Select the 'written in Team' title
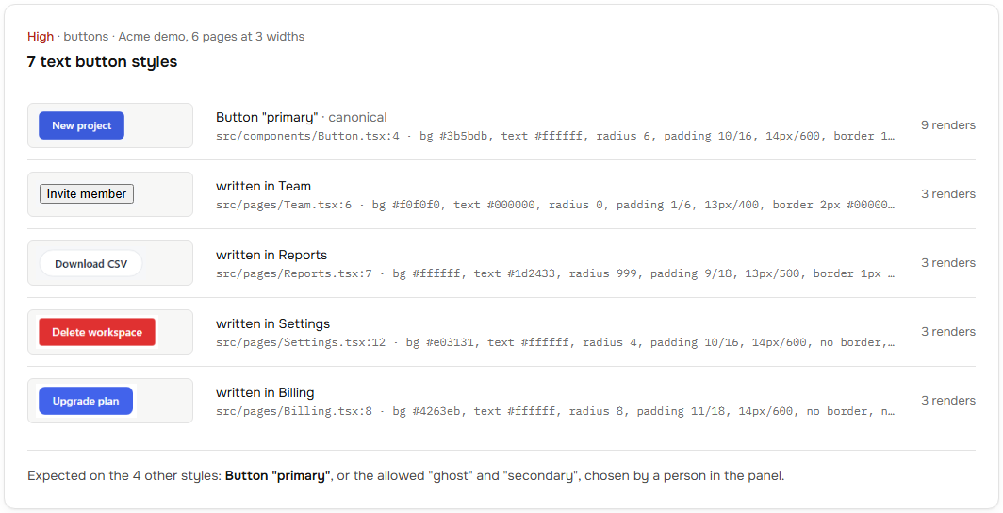The height and width of the screenshot is (513, 1003). point(264,186)
